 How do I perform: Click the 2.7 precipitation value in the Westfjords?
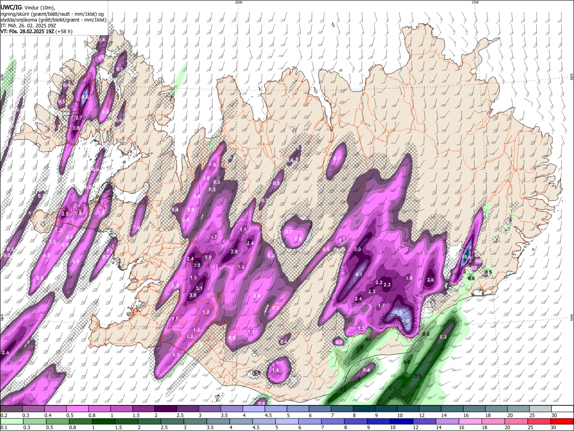(79, 118)
